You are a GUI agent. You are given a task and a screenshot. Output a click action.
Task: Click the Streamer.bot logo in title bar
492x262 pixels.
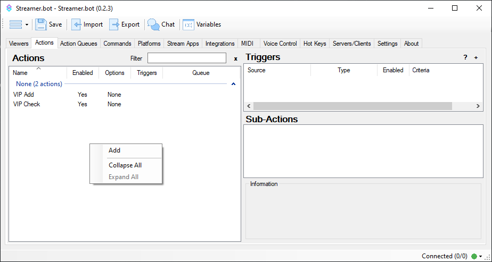(9, 9)
